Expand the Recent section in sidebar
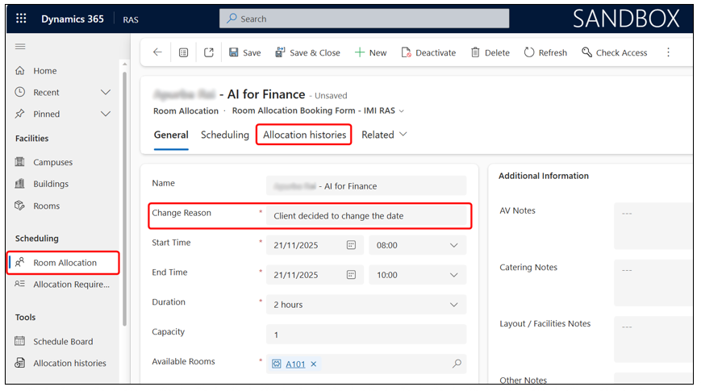Screen dimensions: 701x391 click(x=106, y=92)
